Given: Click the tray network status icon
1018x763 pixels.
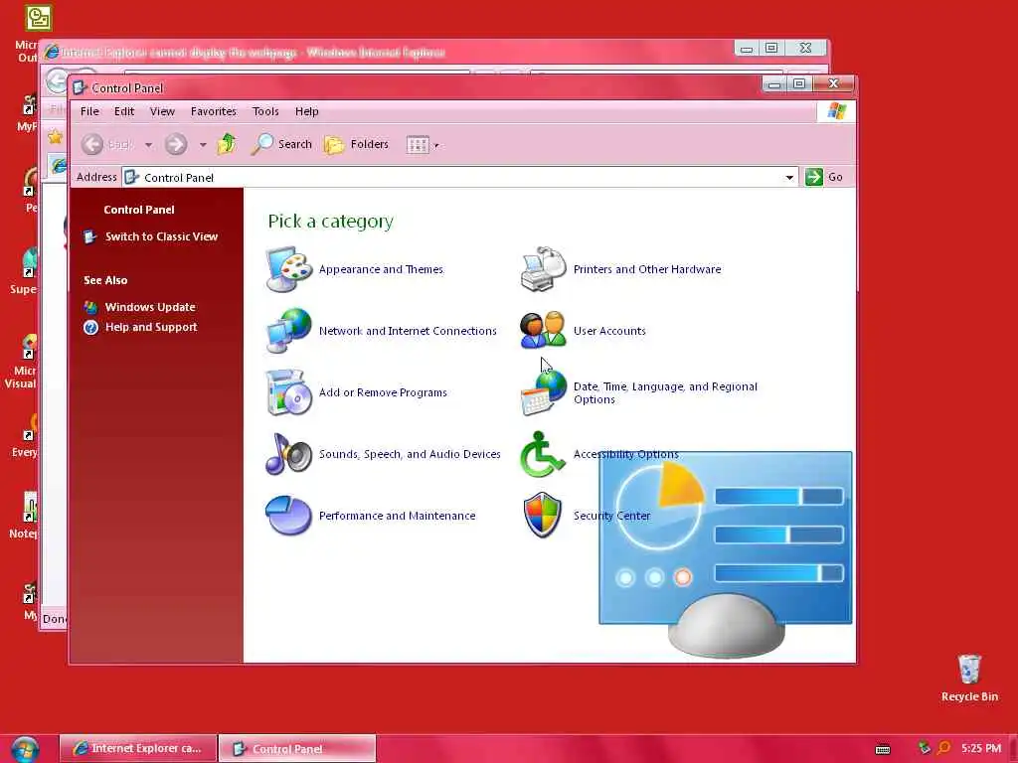Looking at the screenshot, I should (924, 748).
